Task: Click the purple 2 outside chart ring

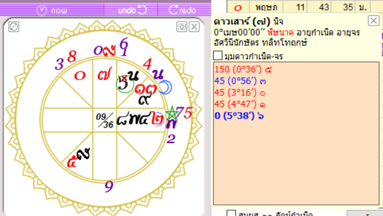Action: (x=171, y=139)
